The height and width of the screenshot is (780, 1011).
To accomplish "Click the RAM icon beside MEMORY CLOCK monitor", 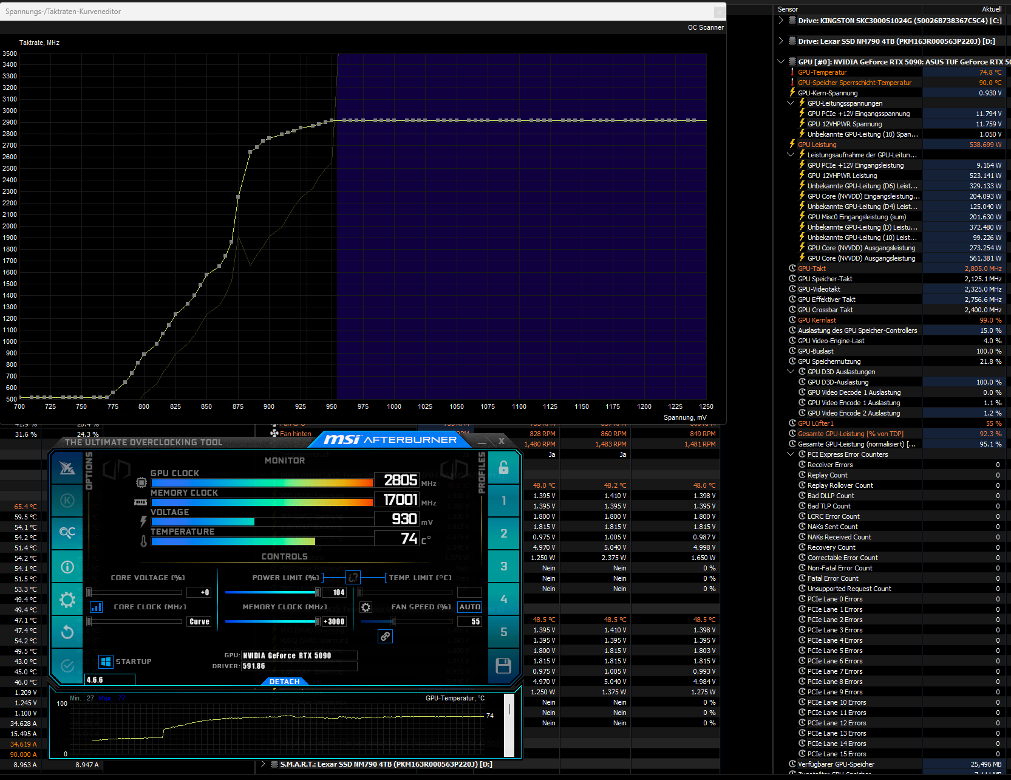I will point(140,502).
